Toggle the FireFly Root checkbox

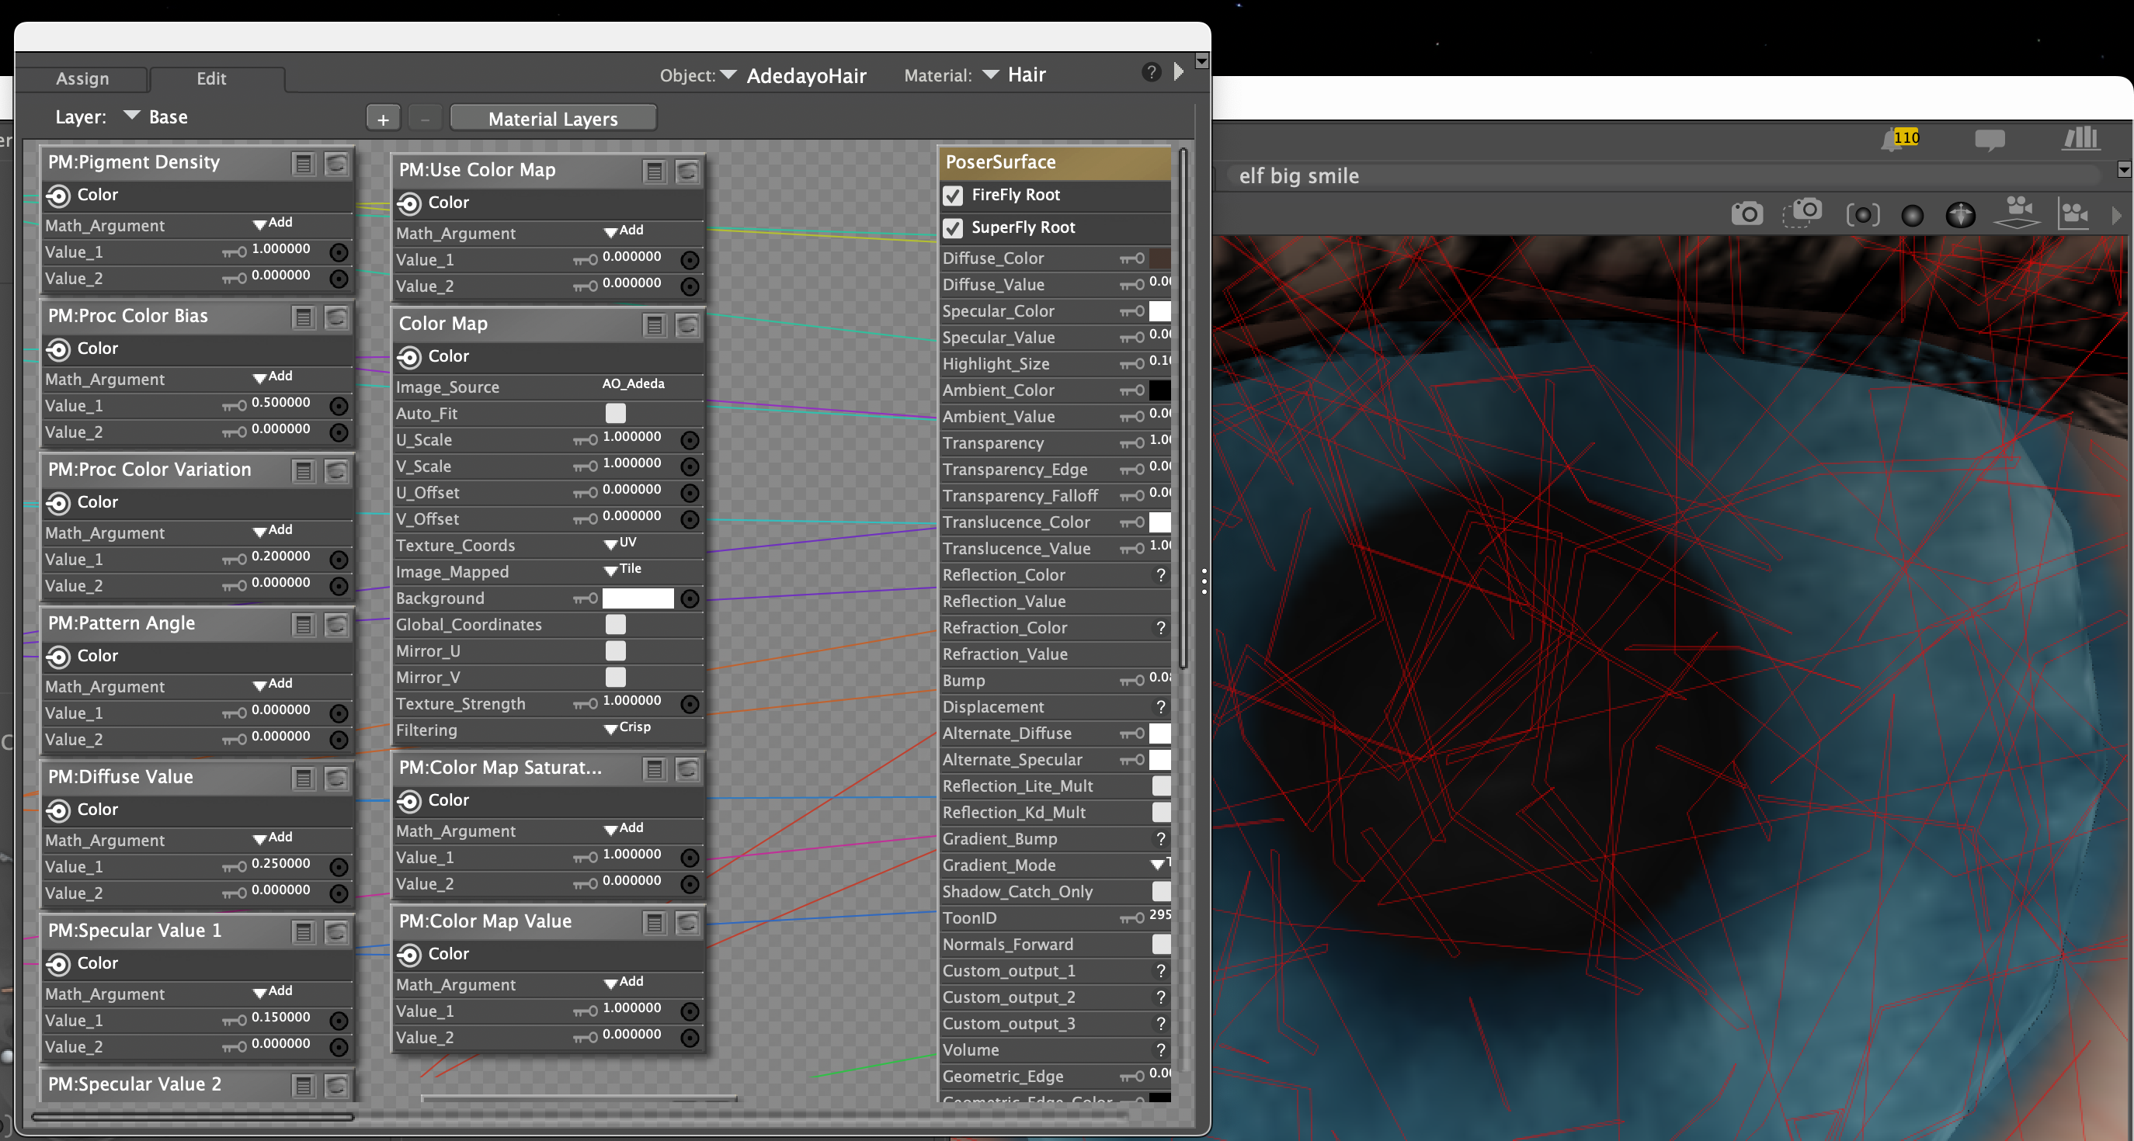tap(953, 196)
